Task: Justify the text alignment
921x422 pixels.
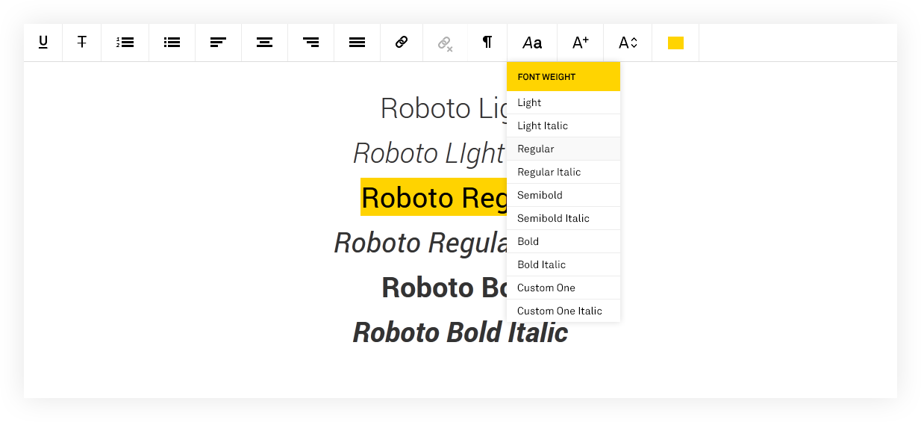Action: (x=358, y=43)
